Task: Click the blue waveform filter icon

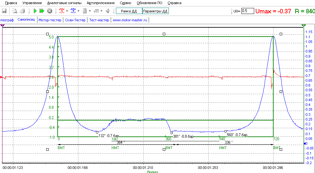Action: click(x=73, y=11)
